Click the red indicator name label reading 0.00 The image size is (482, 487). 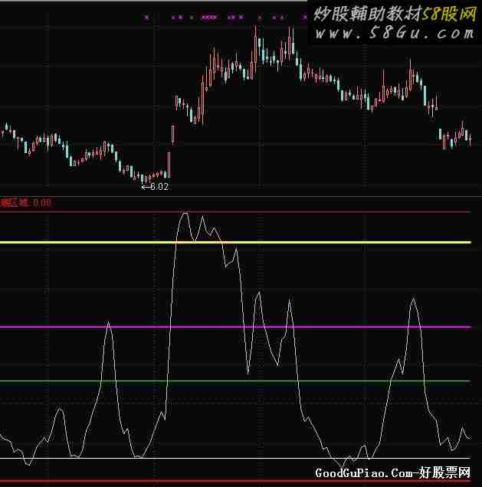click(25, 203)
